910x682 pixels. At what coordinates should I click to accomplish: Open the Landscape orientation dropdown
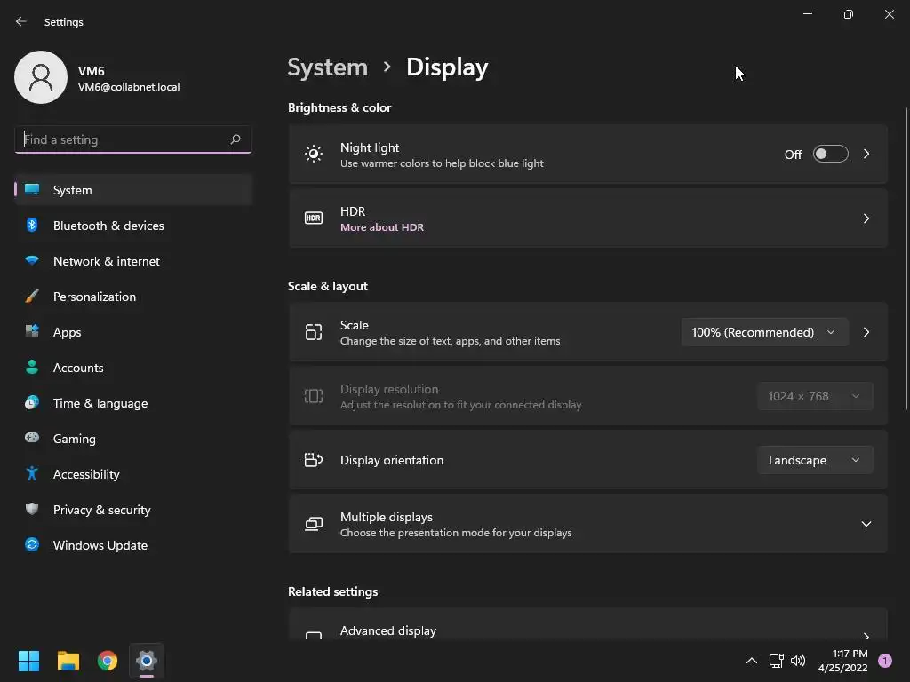tap(815, 460)
